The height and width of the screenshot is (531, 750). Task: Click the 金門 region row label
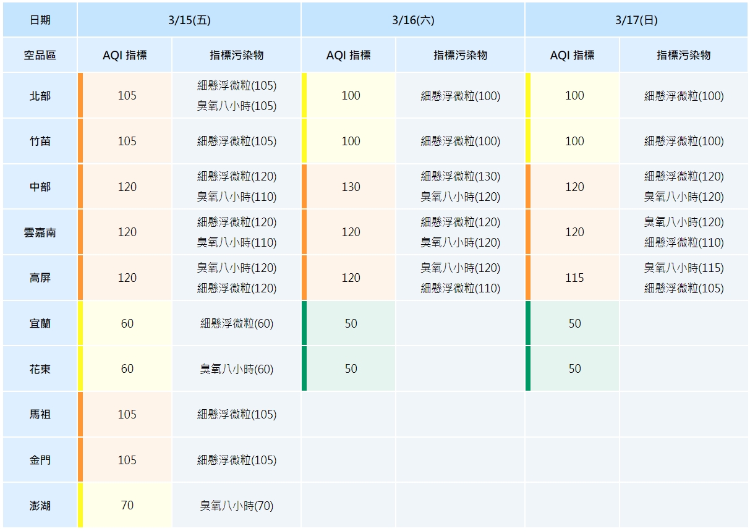coord(40,461)
